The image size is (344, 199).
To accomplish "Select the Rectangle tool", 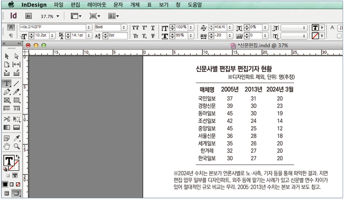I will pos(17,100).
